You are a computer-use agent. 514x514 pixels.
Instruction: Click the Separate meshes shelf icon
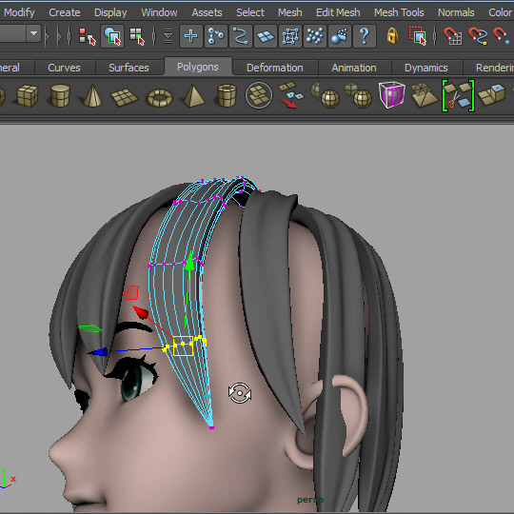point(290,95)
